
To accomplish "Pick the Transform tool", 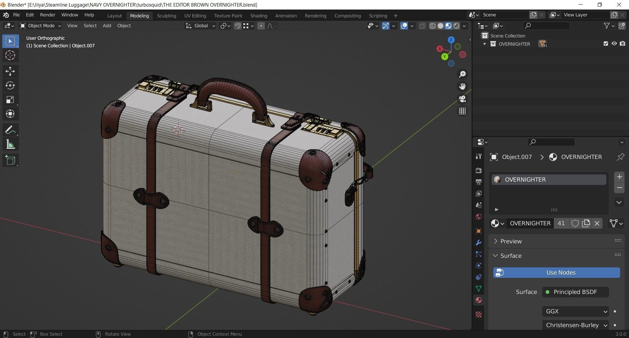I will click(10, 114).
